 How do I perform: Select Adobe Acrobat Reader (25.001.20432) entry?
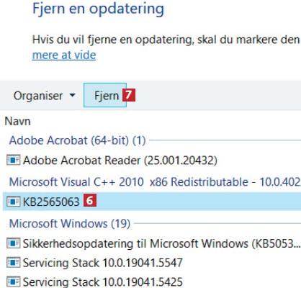120,160
